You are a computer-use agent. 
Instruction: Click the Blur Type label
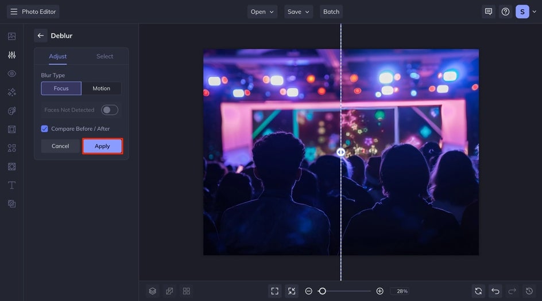tap(53, 75)
